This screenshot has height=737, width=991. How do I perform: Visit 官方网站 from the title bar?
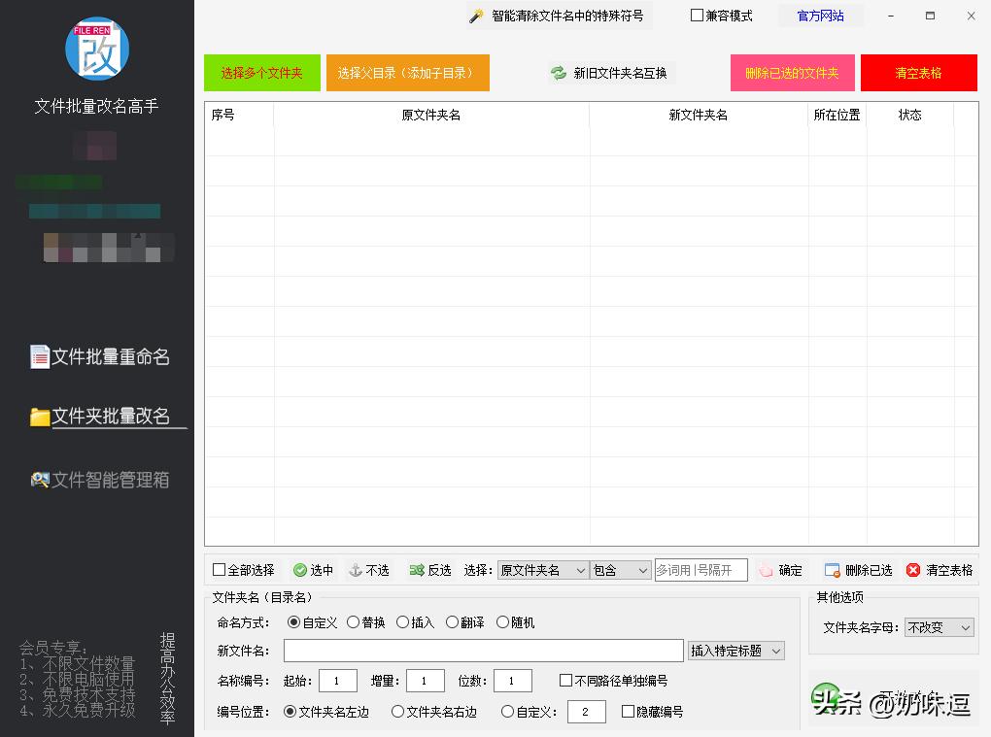[x=819, y=16]
